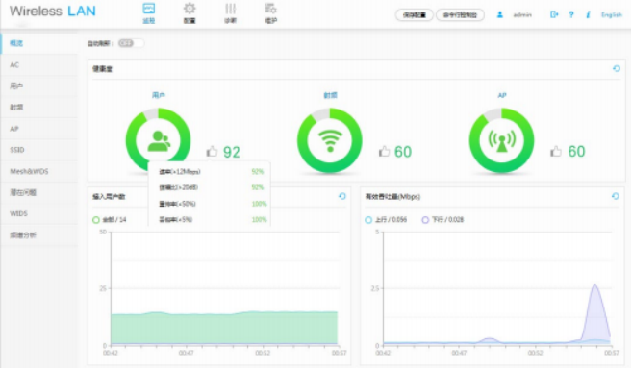Open help via question mark icon
Screen dimensions: 632x368
coord(571,15)
